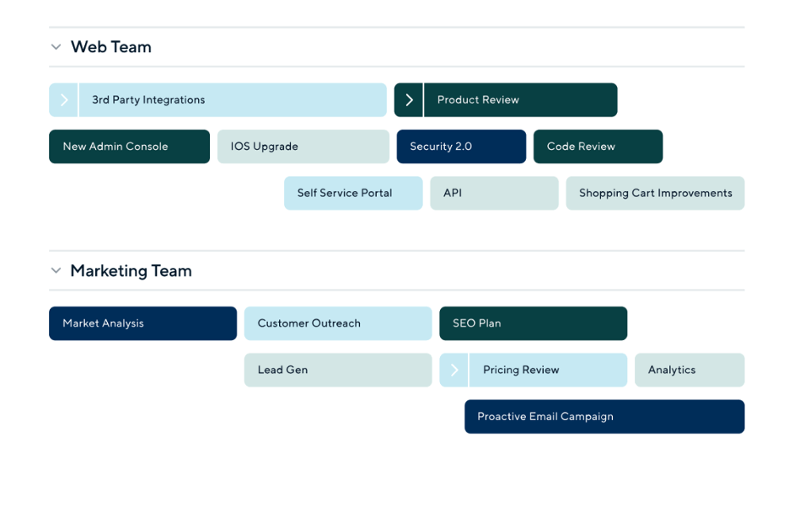Viewport: 789px width, 512px height.
Task: Open the Proactive Email Campaign bar
Action: (605, 417)
